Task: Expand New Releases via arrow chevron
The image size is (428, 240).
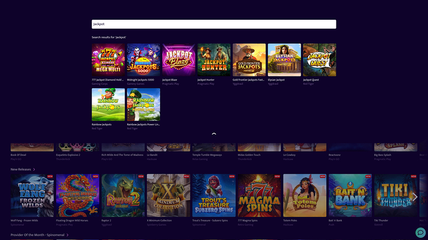Action: pos(34,169)
